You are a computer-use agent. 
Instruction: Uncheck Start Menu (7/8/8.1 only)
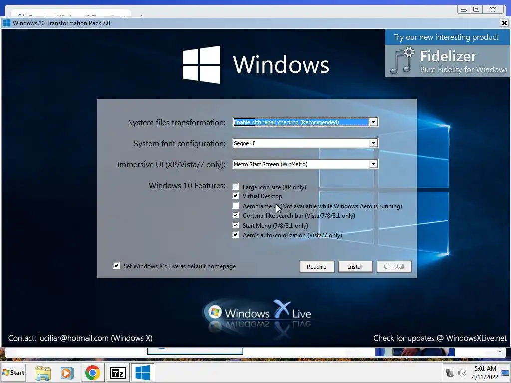tap(236, 225)
